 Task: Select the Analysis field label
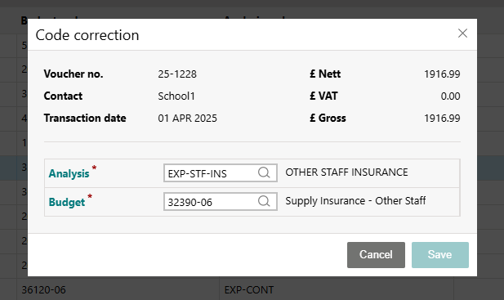(x=69, y=173)
